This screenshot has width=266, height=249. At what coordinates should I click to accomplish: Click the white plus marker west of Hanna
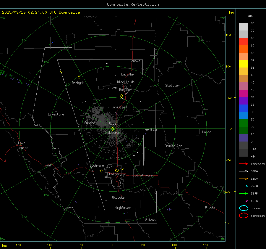point(167,119)
